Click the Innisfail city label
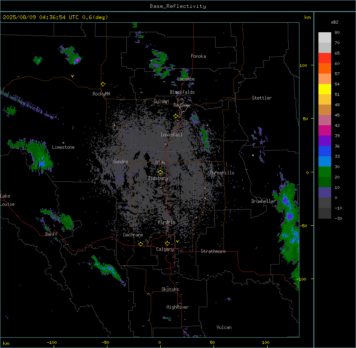The width and height of the screenshot is (356, 348). [171, 135]
